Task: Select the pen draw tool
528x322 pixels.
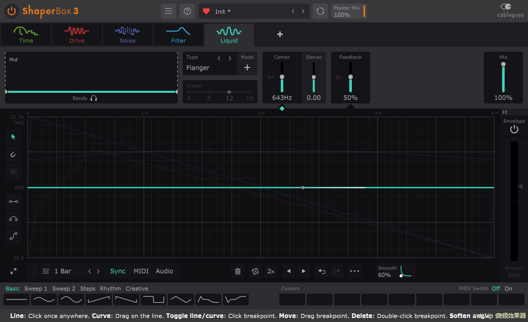Action: [x=14, y=155]
